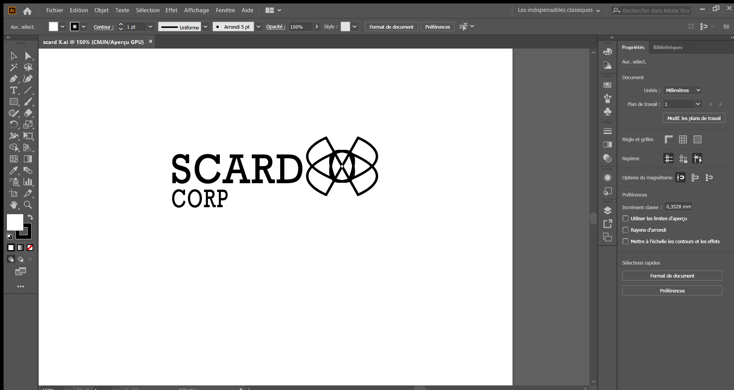Activate the Hand tool

click(14, 205)
